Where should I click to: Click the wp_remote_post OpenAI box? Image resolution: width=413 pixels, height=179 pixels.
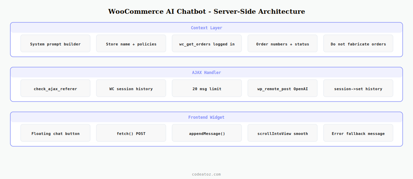pos(283,88)
